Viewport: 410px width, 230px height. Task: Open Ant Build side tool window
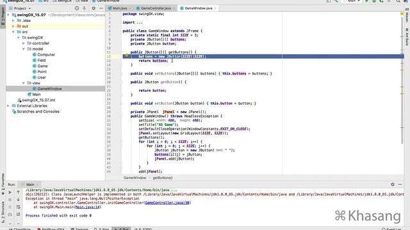[x=407, y=36]
